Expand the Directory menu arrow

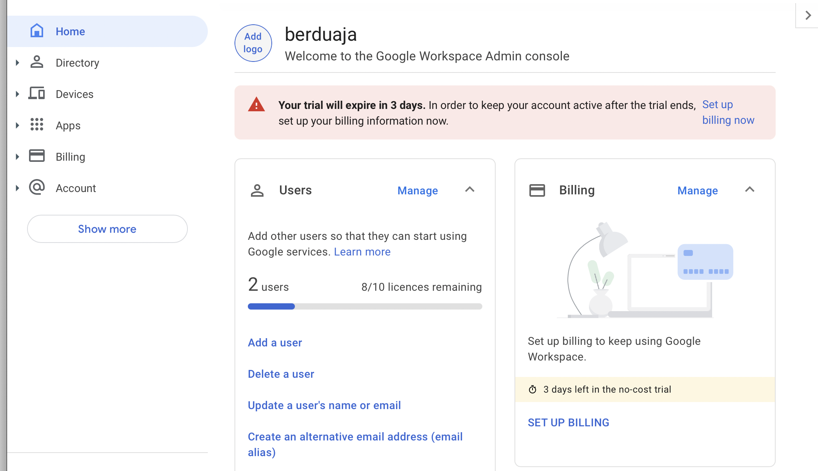click(x=17, y=63)
